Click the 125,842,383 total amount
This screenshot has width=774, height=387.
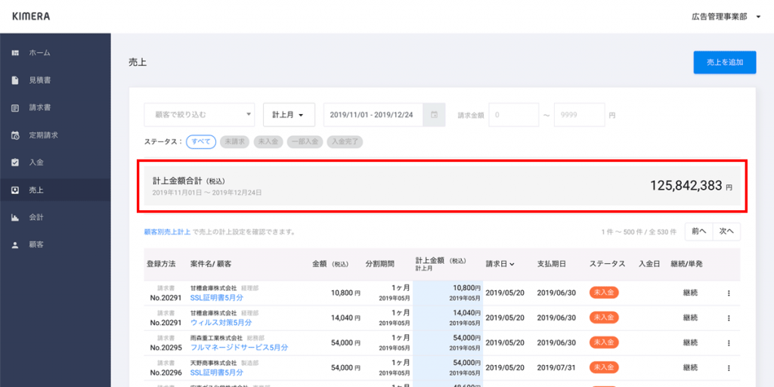pyautogui.click(x=686, y=186)
